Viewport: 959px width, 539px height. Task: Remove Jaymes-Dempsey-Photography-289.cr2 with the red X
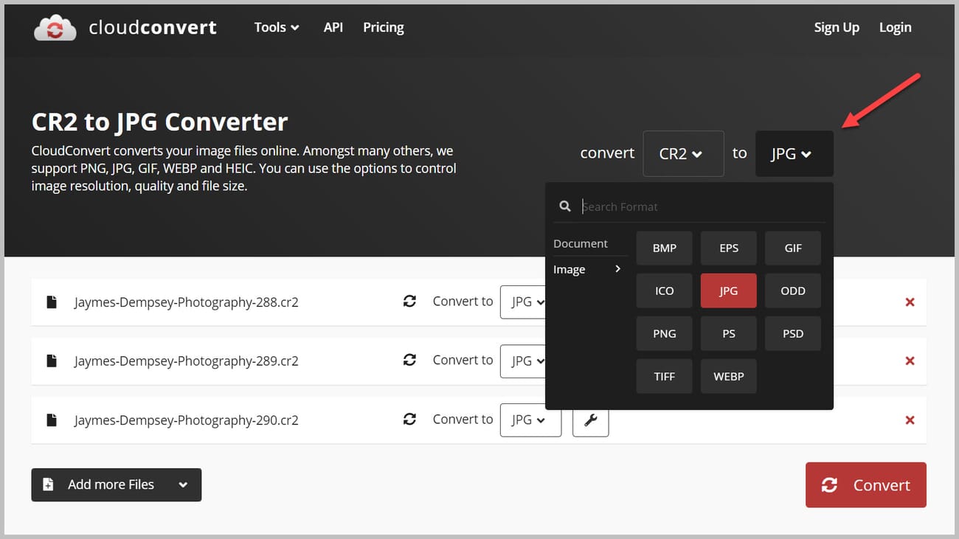(909, 361)
